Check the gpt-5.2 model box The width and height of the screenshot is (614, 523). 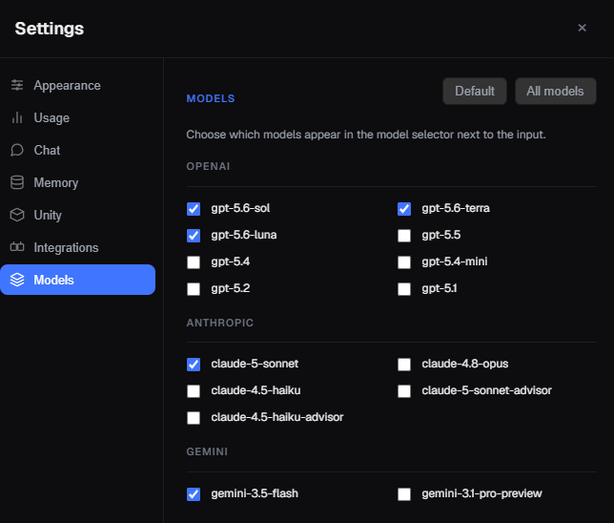click(194, 289)
